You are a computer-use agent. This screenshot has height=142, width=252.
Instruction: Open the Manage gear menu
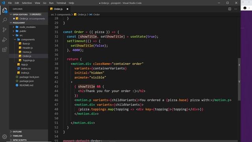[x=4, y=136]
